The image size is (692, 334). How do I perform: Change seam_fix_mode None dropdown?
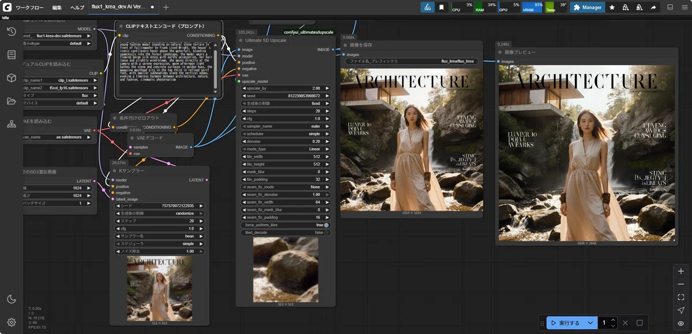pos(285,187)
